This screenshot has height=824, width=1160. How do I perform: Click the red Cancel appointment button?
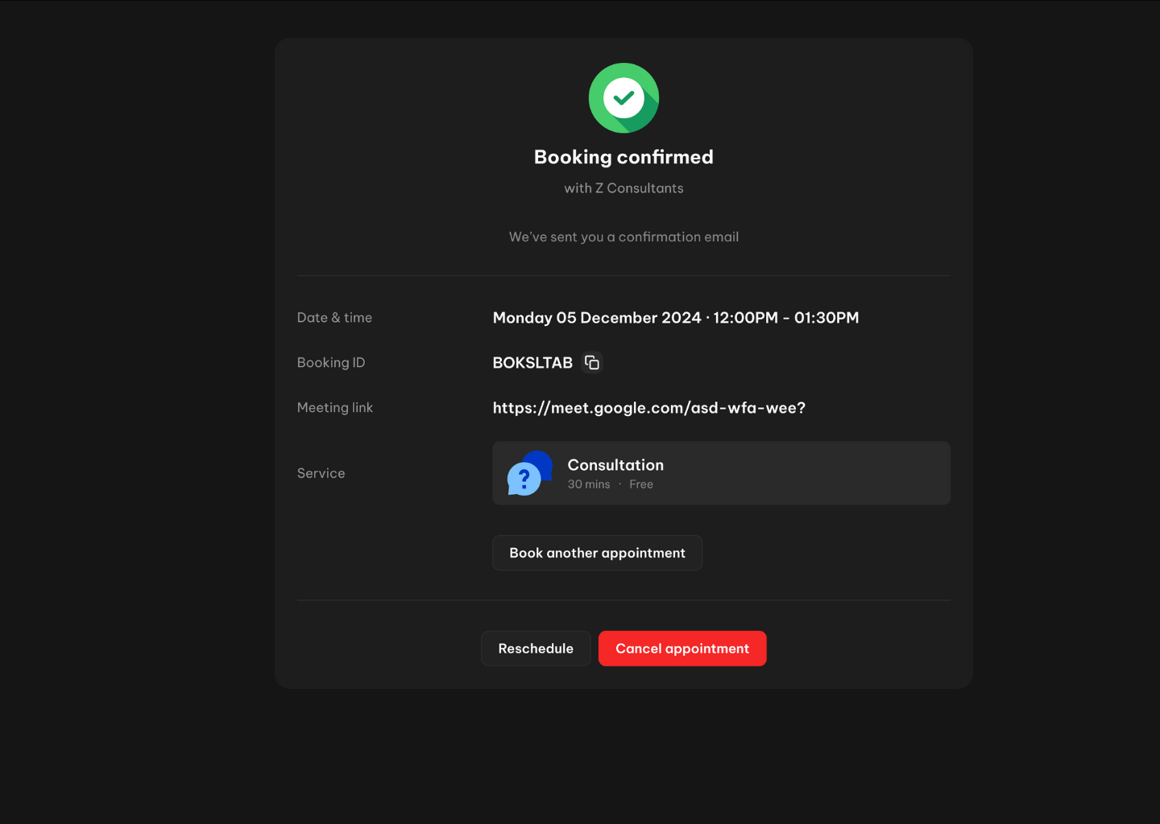pos(681,649)
